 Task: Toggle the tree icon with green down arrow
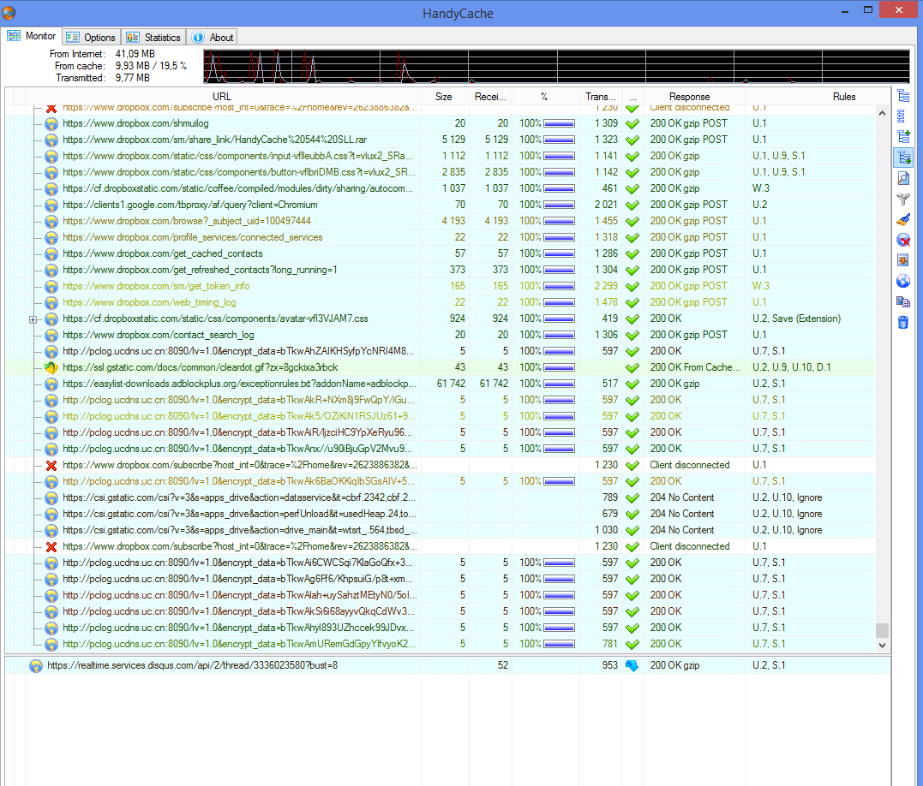[903, 157]
